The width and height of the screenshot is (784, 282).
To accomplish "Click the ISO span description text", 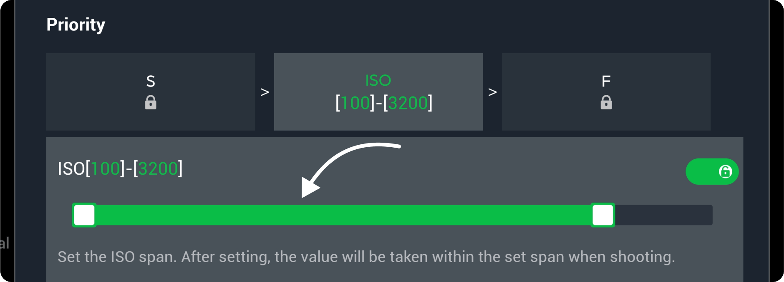I will [x=366, y=257].
